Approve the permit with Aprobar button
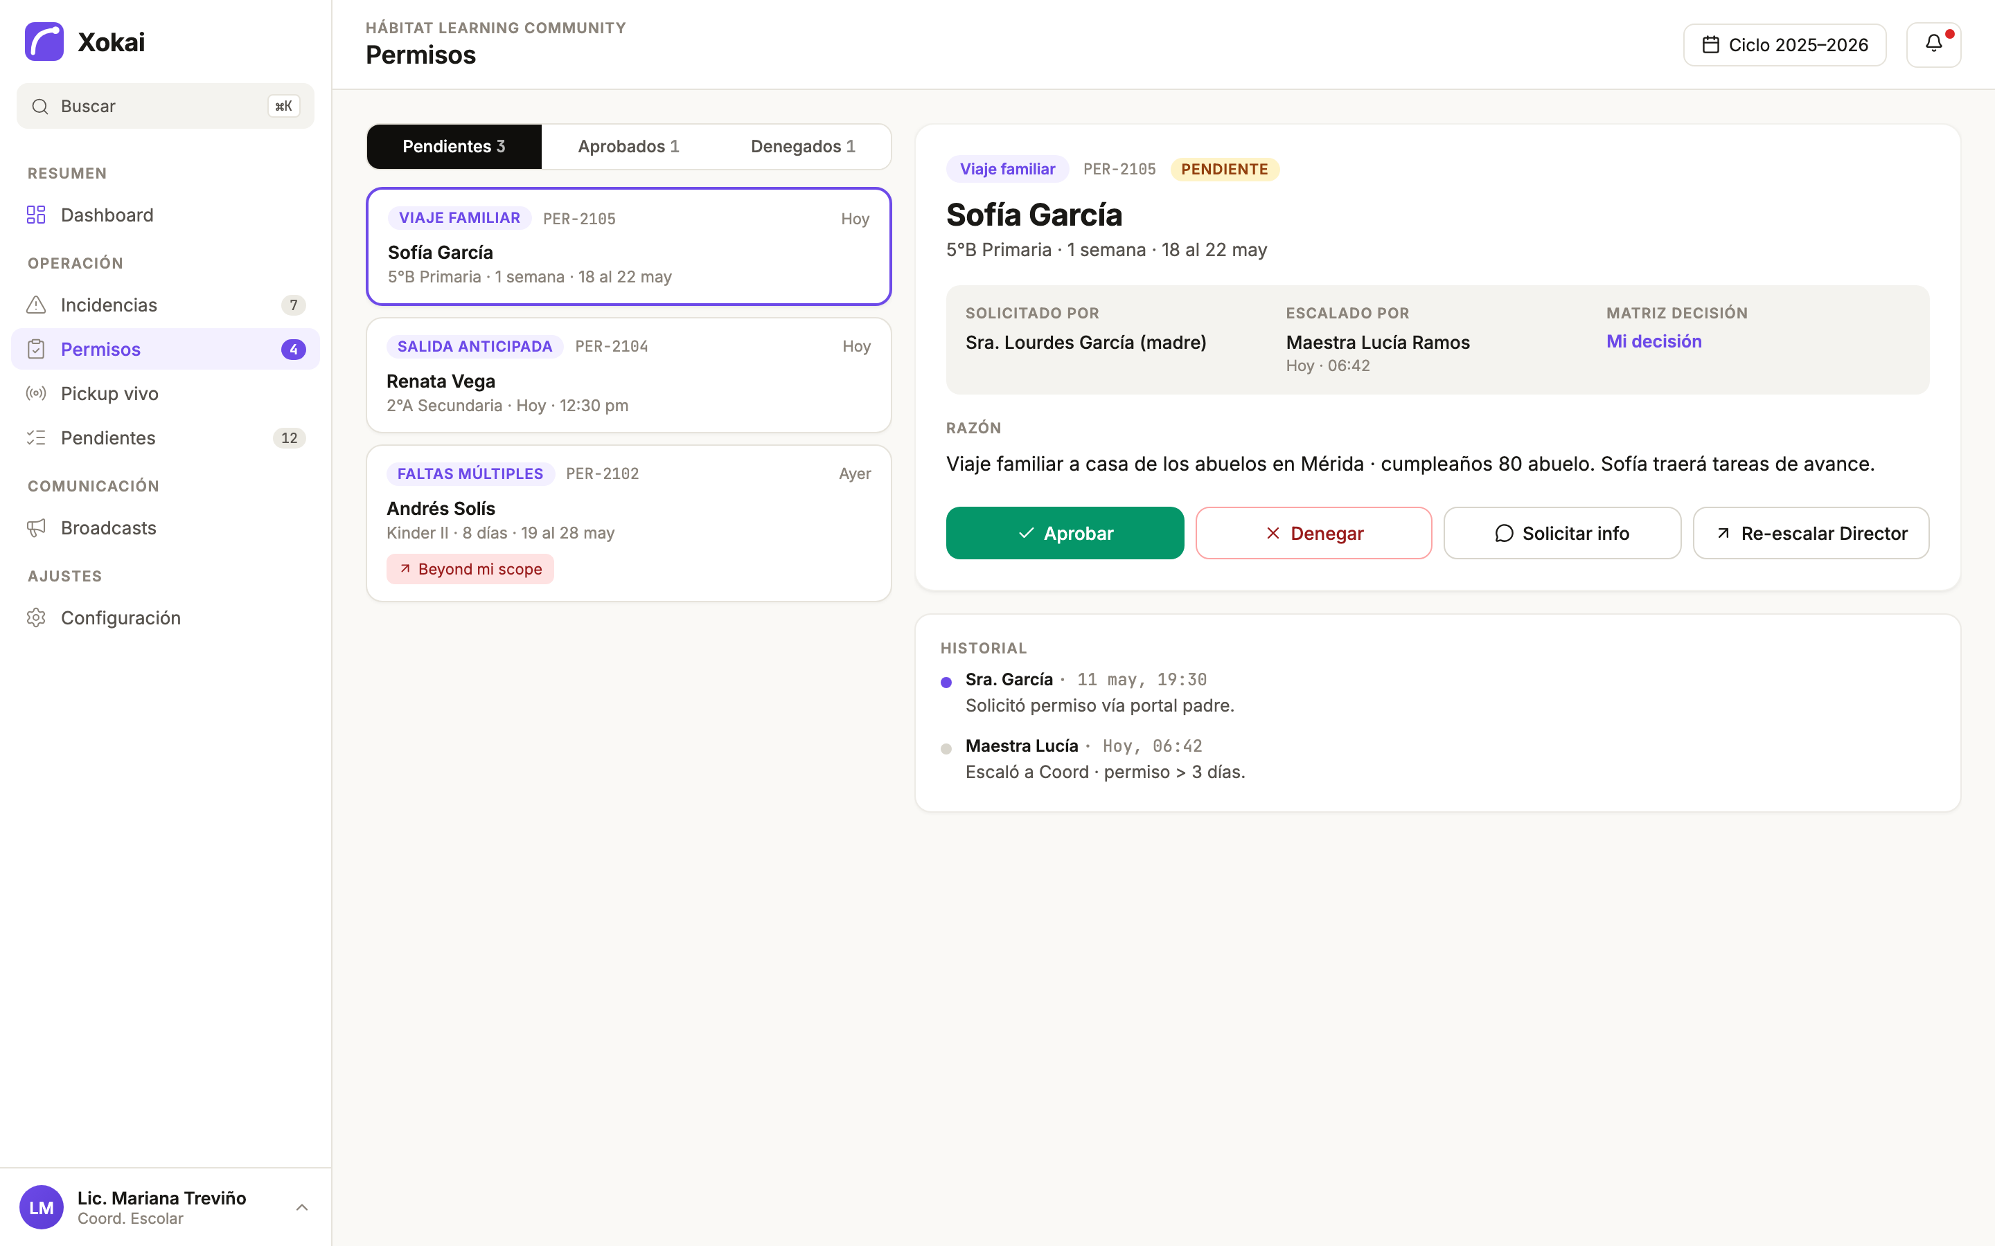The image size is (1995, 1246). tap(1065, 533)
